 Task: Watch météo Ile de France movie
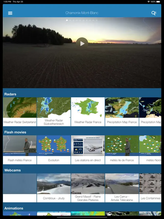point(122,150)
